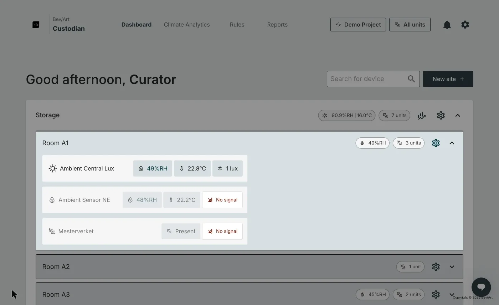Expand Room A2 panel
This screenshot has width=499, height=305.
(452, 266)
